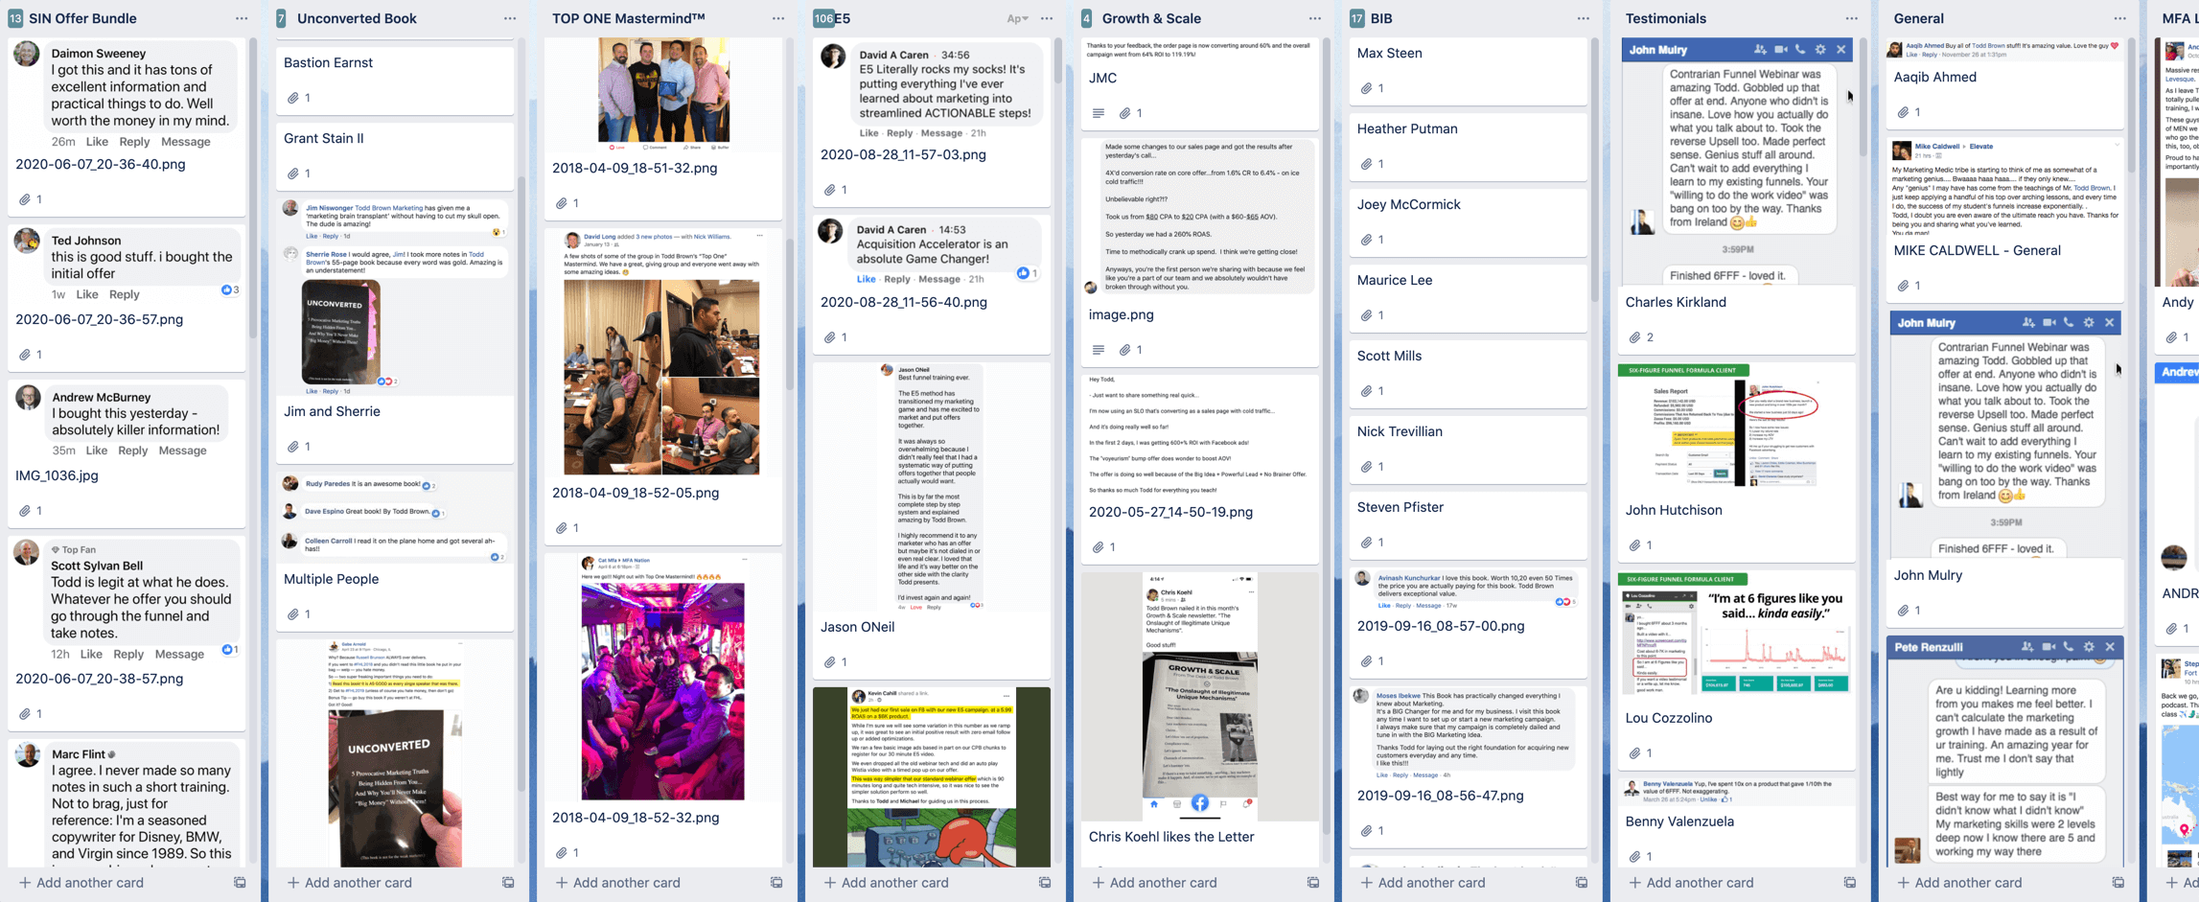Rename the Growth & Scale list title

pyautogui.click(x=1151, y=18)
